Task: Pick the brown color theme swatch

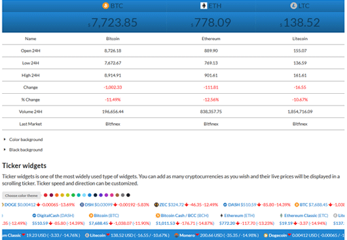Action: click(117, 195)
